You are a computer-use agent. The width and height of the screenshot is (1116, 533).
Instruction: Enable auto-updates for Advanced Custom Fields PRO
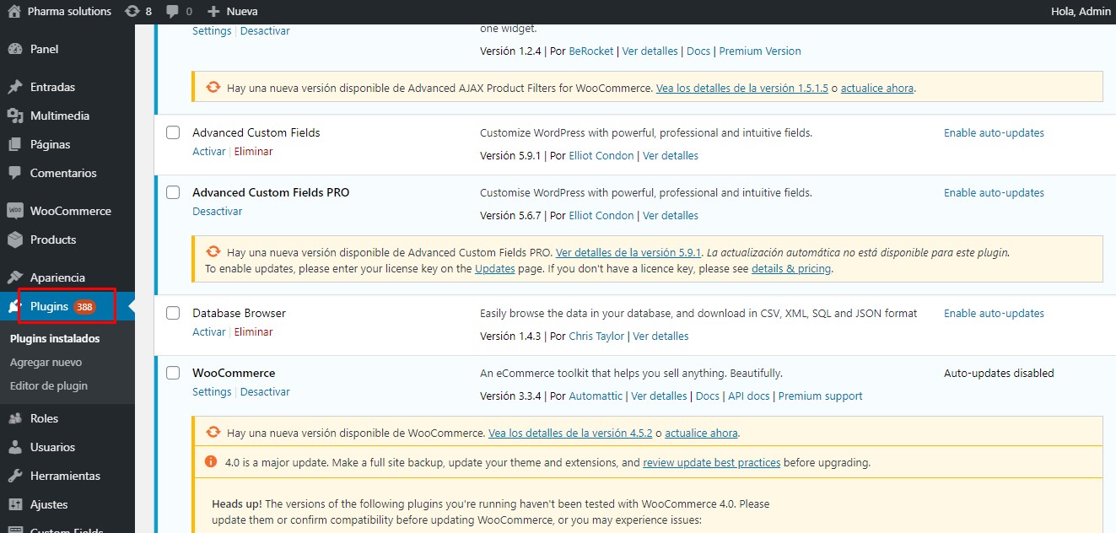pyautogui.click(x=994, y=193)
